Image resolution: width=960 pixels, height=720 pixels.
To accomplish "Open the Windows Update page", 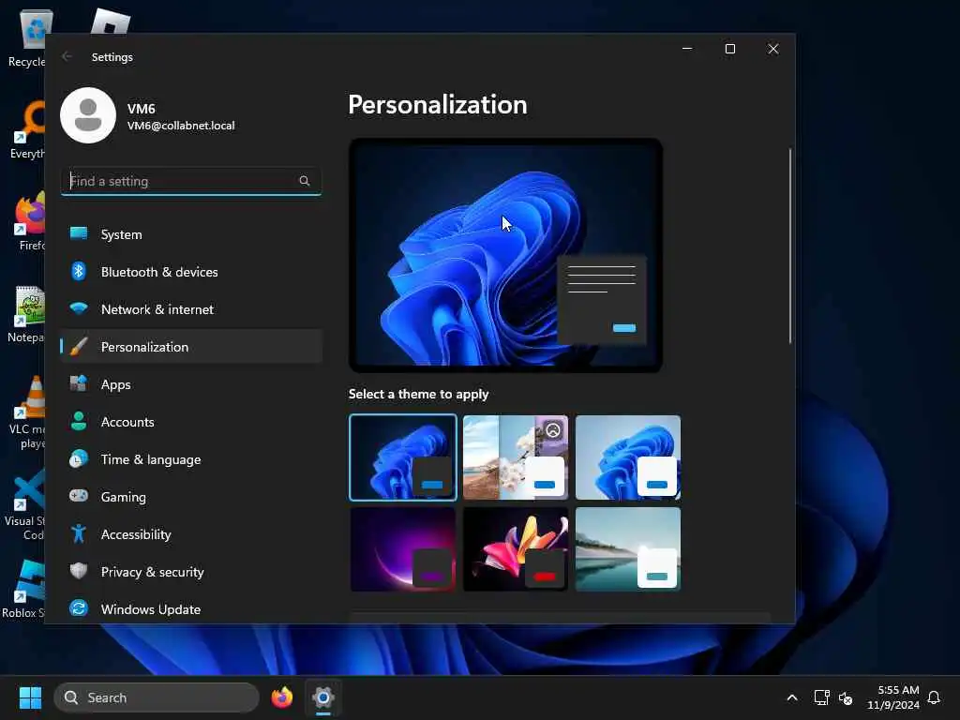I will pyautogui.click(x=191, y=608).
